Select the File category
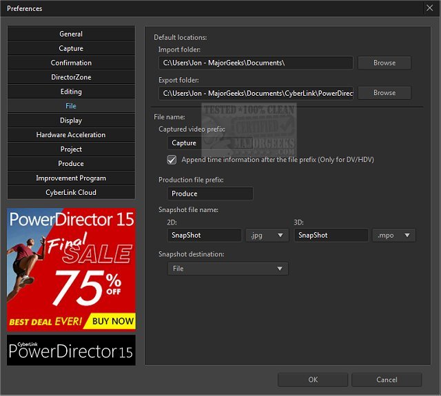This screenshot has width=441, height=396. (x=71, y=106)
